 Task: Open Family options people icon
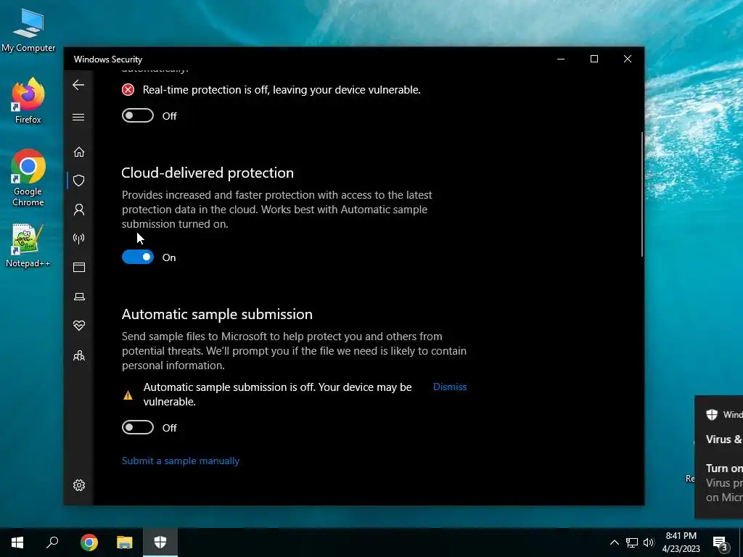tap(79, 355)
